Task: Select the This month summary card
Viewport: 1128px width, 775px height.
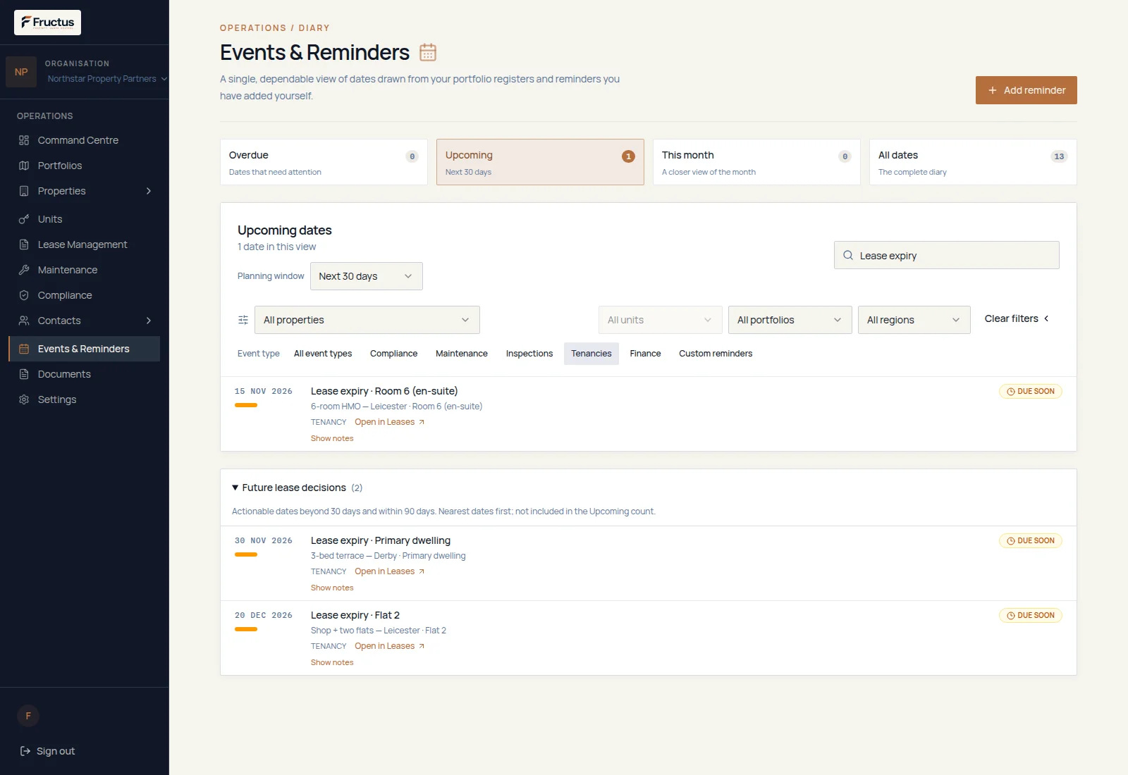Action: pyautogui.click(x=756, y=162)
